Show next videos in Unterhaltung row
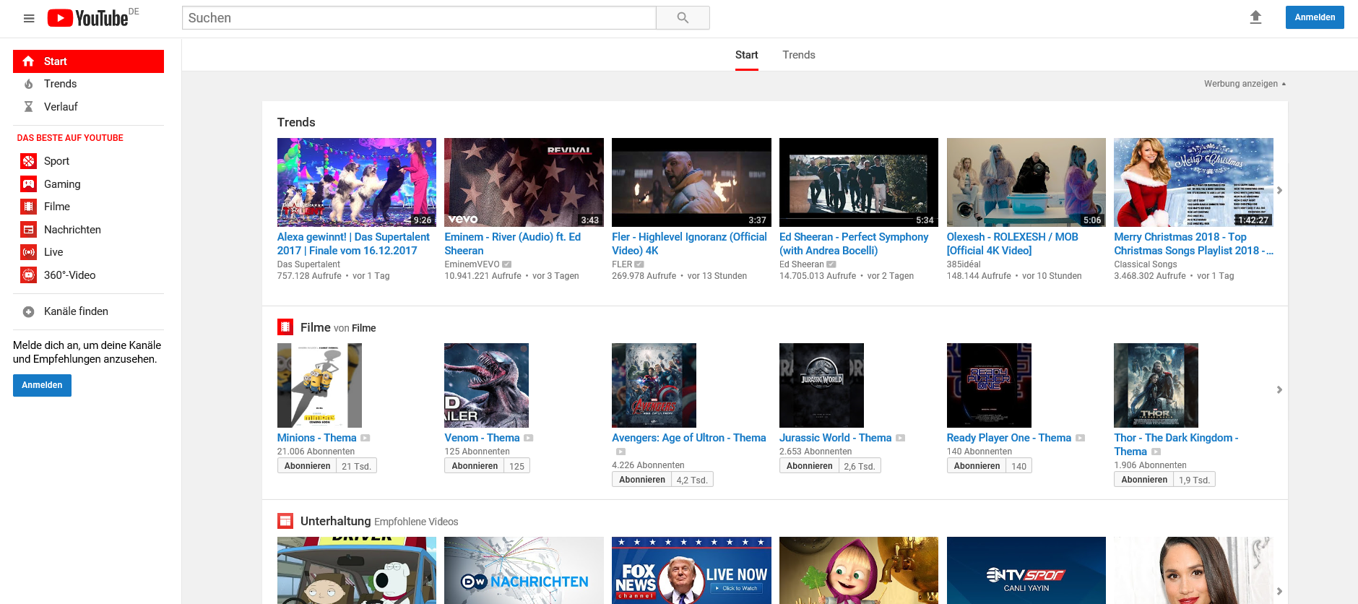 (x=1279, y=591)
